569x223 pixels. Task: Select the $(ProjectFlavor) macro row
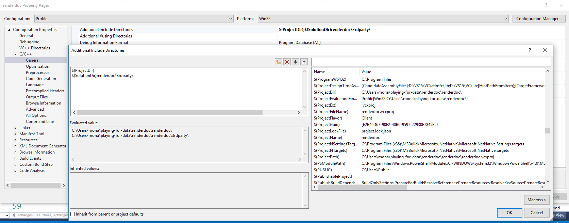(429, 118)
